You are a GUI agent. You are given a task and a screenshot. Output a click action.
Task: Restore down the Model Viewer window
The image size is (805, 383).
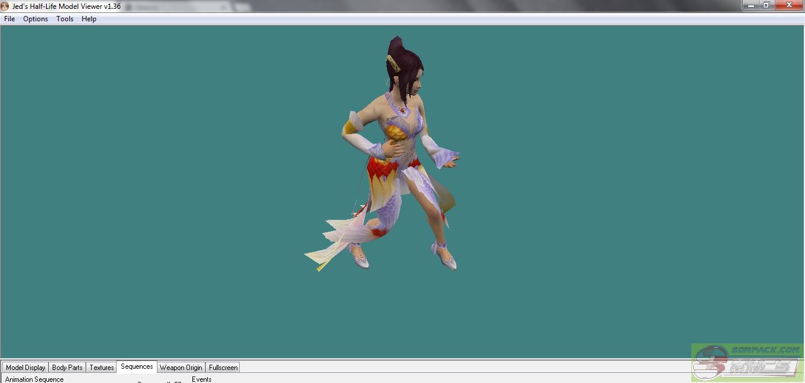tap(767, 5)
